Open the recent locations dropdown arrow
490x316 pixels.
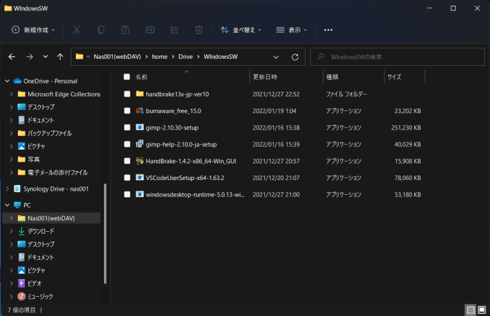coord(45,57)
